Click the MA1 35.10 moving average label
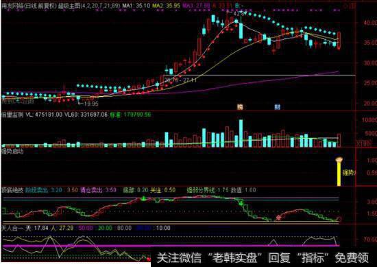 point(136,5)
